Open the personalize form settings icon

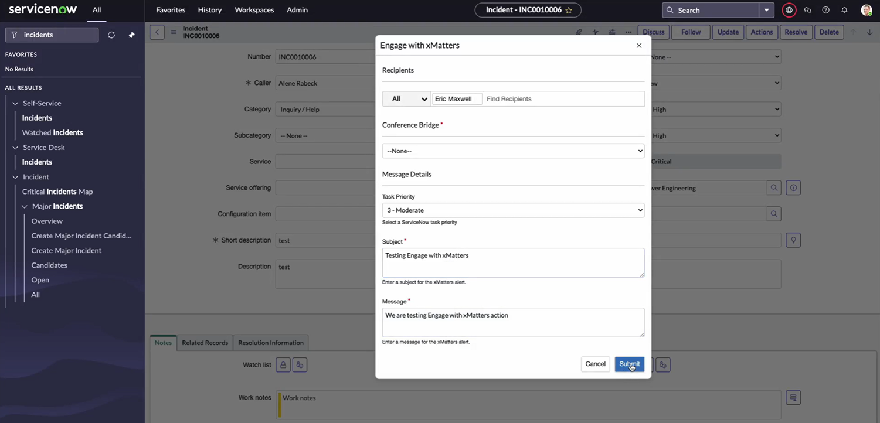click(611, 32)
